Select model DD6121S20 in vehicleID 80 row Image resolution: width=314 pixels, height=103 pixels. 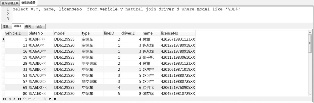coord(67,93)
